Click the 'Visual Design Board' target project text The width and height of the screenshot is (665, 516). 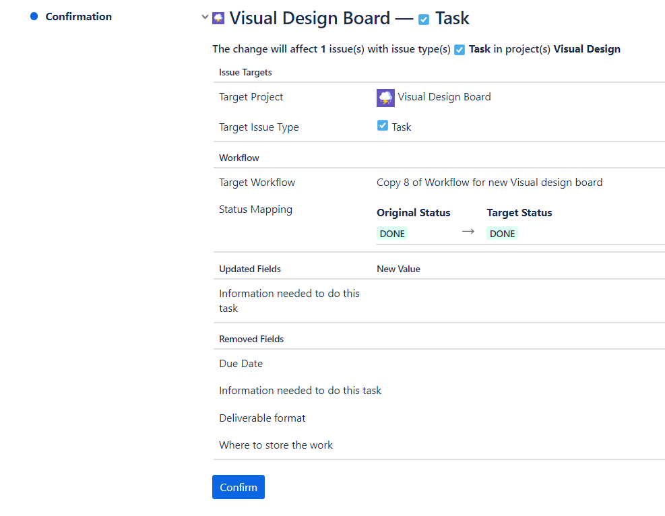pyautogui.click(x=444, y=97)
